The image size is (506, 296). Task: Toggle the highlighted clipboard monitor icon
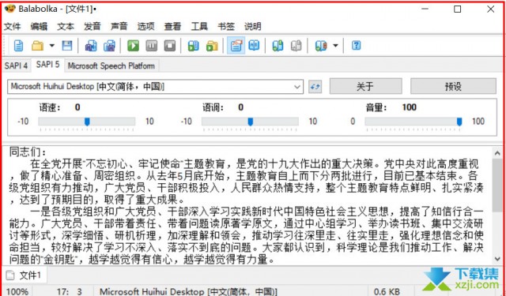coord(236,46)
